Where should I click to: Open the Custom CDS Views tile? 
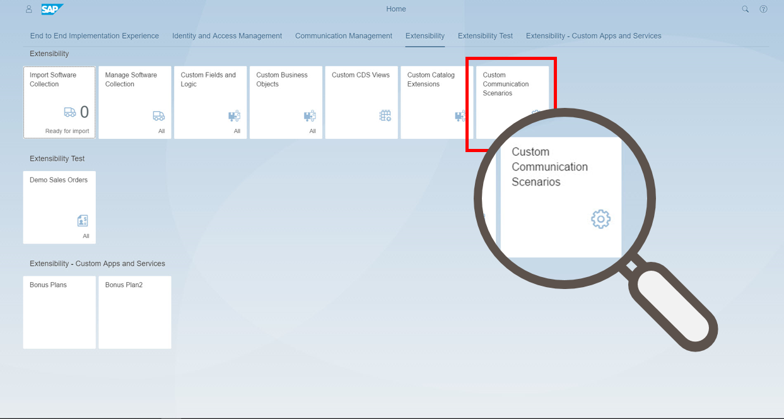tap(361, 102)
